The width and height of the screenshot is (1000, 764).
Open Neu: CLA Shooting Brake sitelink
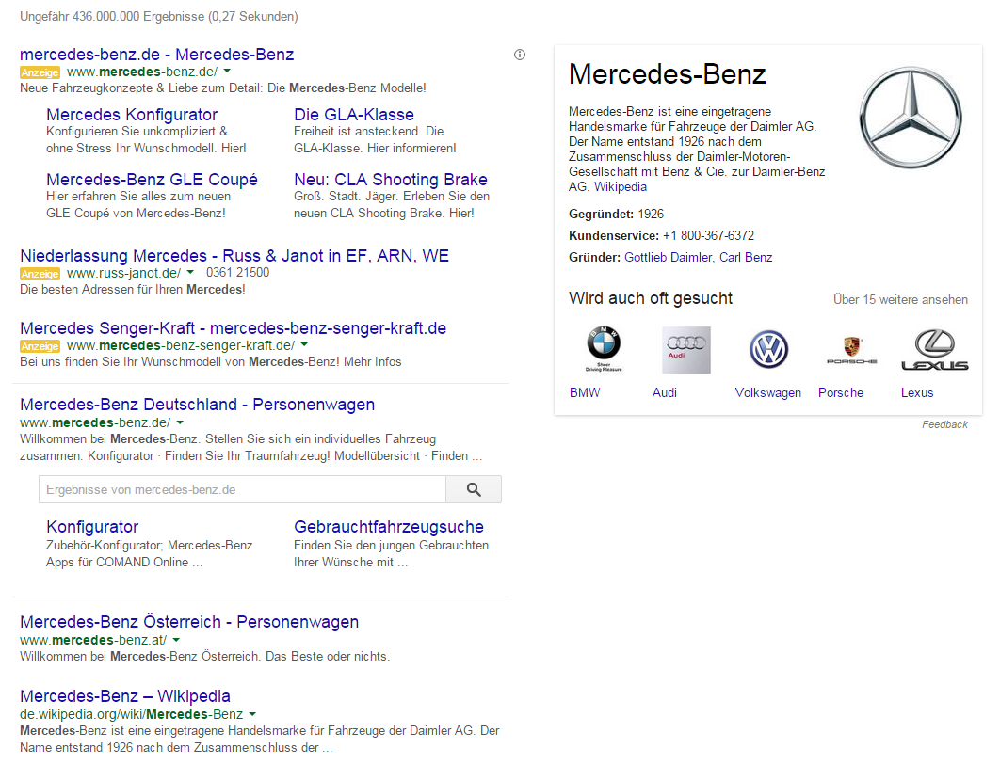[x=391, y=180]
